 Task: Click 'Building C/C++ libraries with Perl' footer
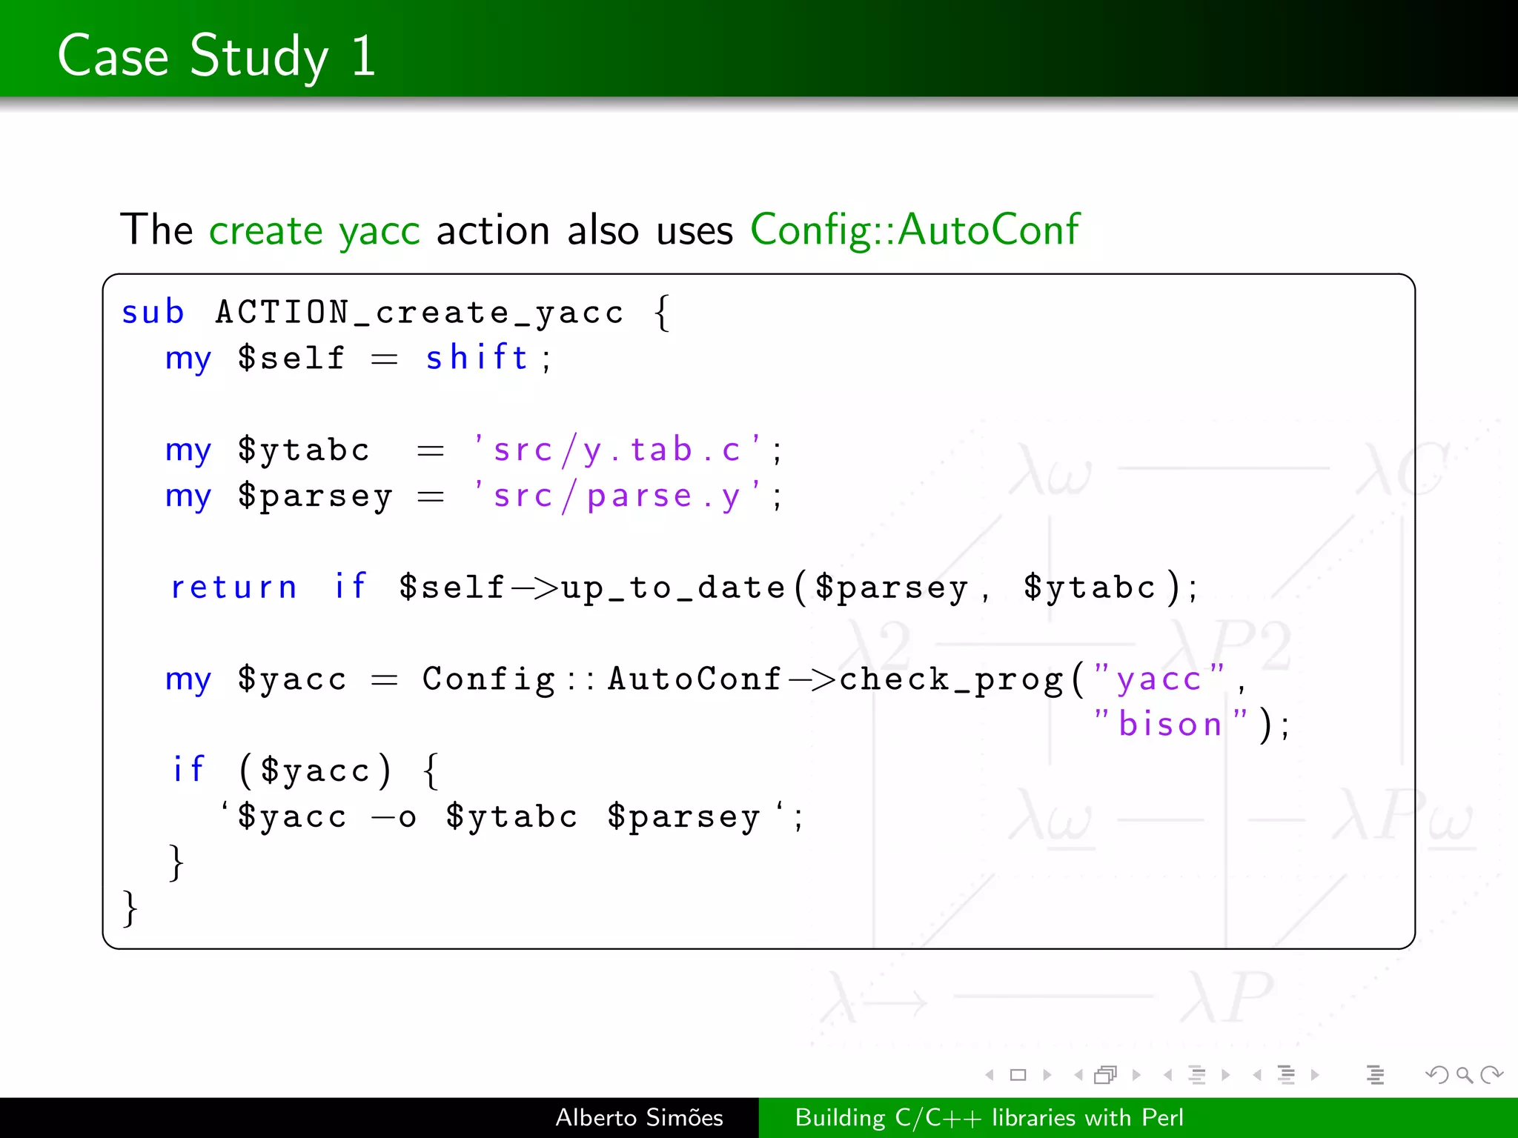tap(989, 1117)
